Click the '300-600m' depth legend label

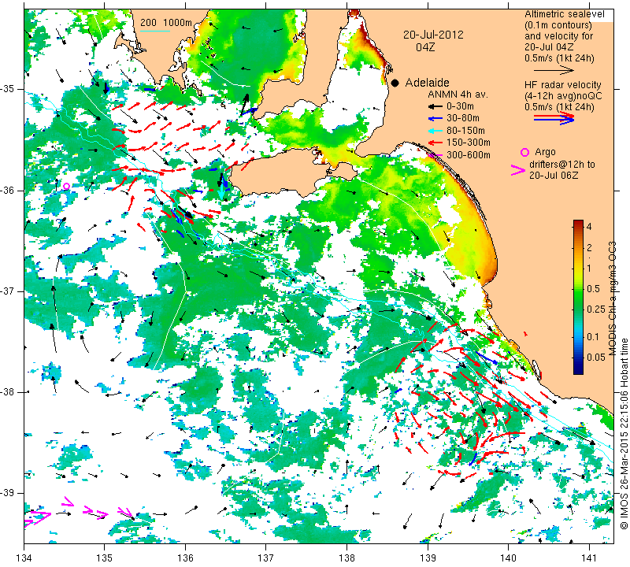point(469,155)
